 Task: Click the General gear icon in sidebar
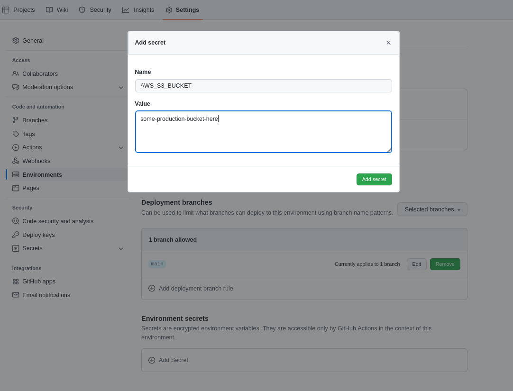(x=16, y=41)
